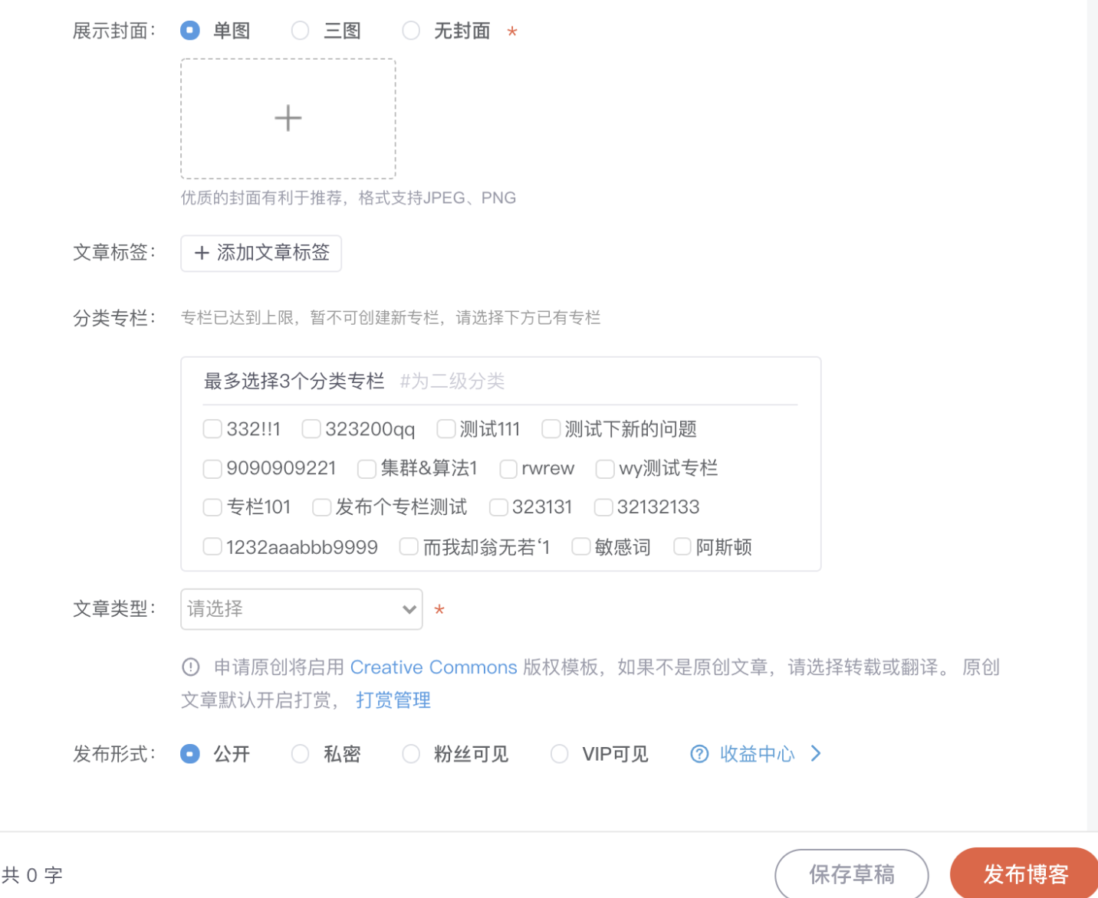The height and width of the screenshot is (898, 1098).
Task: Select VIP可见 publish mode
Action: [559, 754]
